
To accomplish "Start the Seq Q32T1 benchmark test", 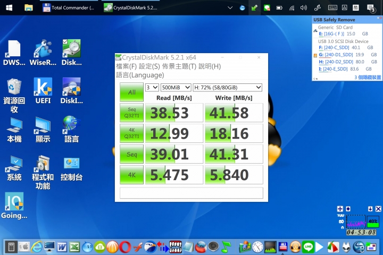I will point(131,113).
